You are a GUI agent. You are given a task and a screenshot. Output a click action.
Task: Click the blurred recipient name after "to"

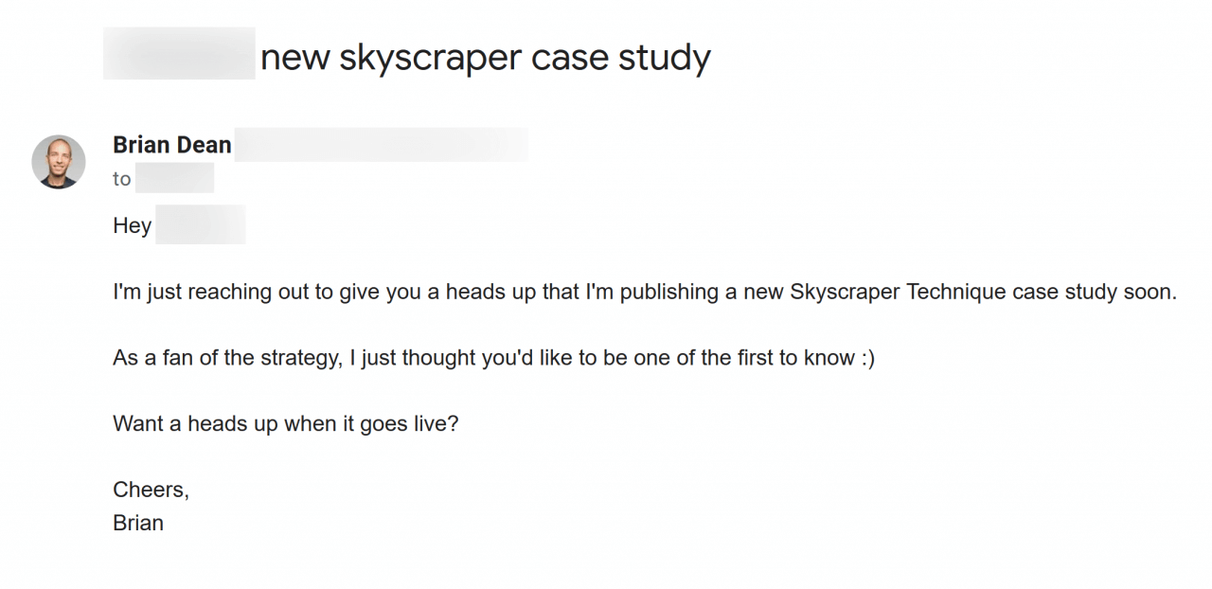(x=174, y=179)
